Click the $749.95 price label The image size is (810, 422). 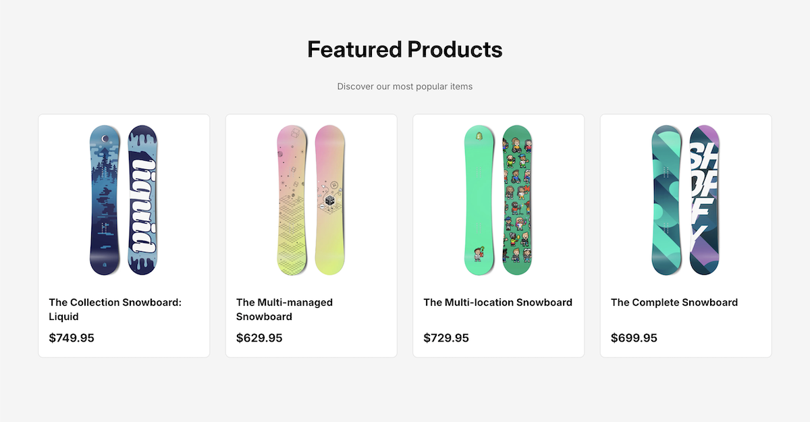71,338
